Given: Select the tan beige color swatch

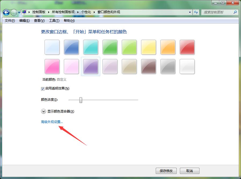Looking at the screenshot, I should 129,66.
